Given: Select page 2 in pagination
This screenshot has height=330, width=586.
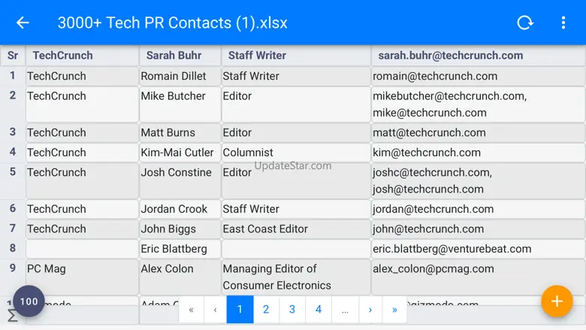Looking at the screenshot, I should (266, 310).
